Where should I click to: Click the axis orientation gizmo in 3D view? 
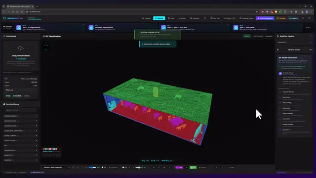pyautogui.click(x=46, y=45)
